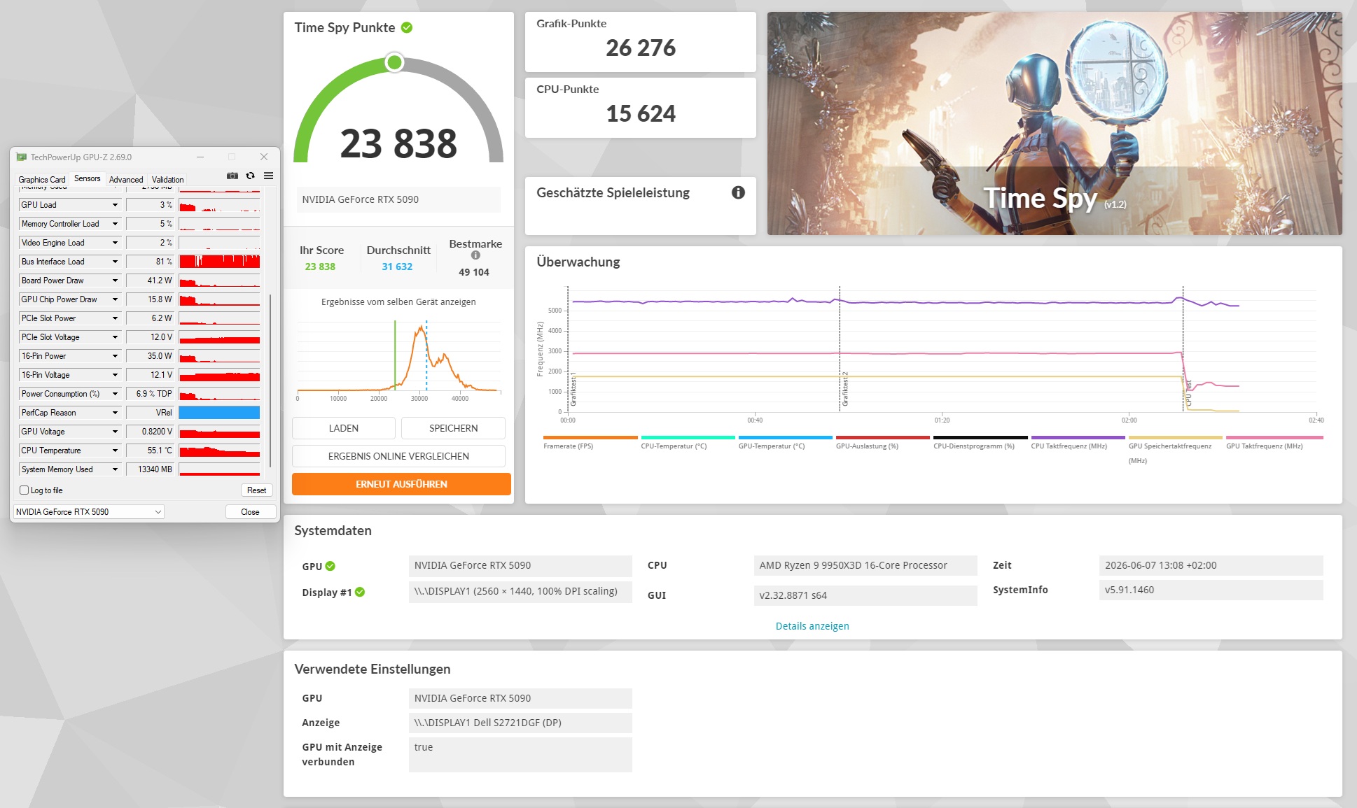Click the Grafiktest 2 marker in the monitoring chart

pos(844,389)
